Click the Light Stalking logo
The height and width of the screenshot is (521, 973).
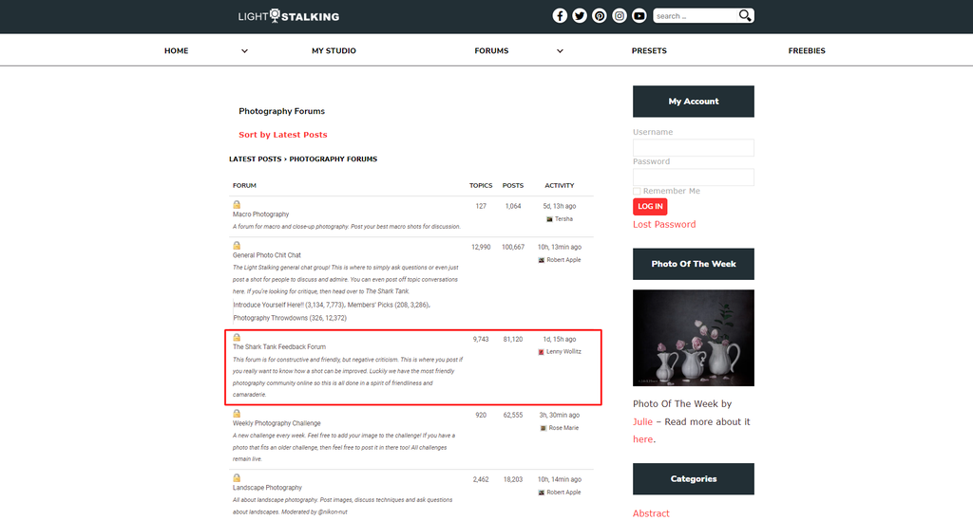(289, 16)
